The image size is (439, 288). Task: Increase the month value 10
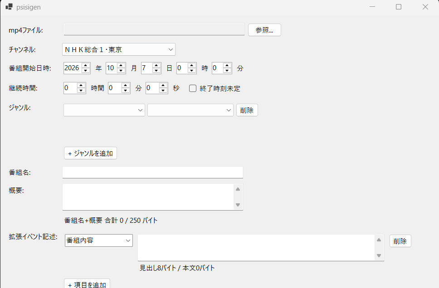click(121, 65)
